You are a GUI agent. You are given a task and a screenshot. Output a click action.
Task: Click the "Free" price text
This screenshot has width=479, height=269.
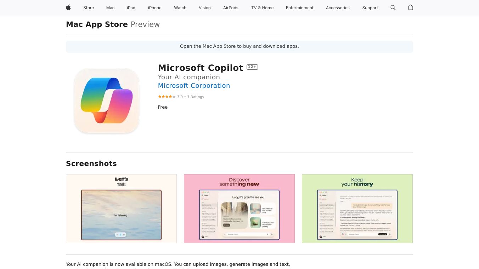163,107
